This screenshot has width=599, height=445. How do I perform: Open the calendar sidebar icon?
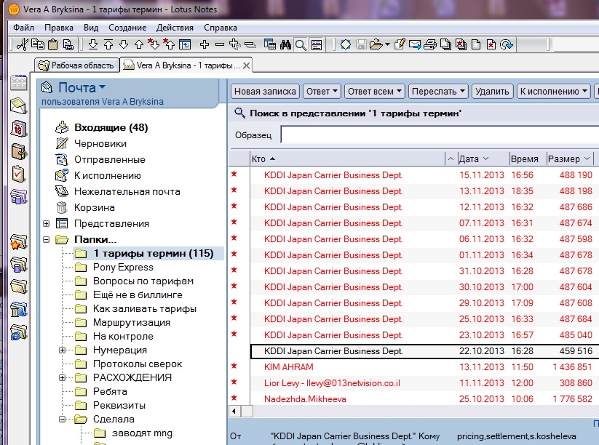[x=18, y=129]
